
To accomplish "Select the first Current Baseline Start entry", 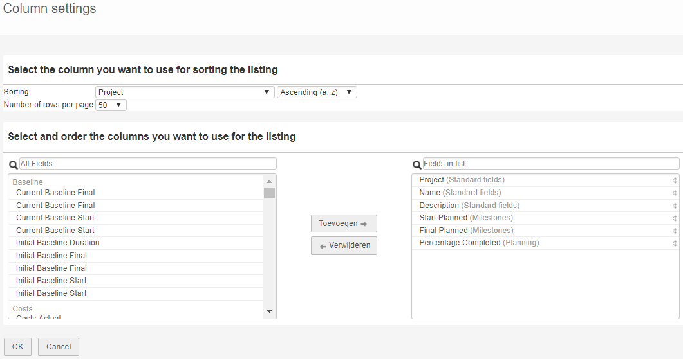I will point(136,218).
